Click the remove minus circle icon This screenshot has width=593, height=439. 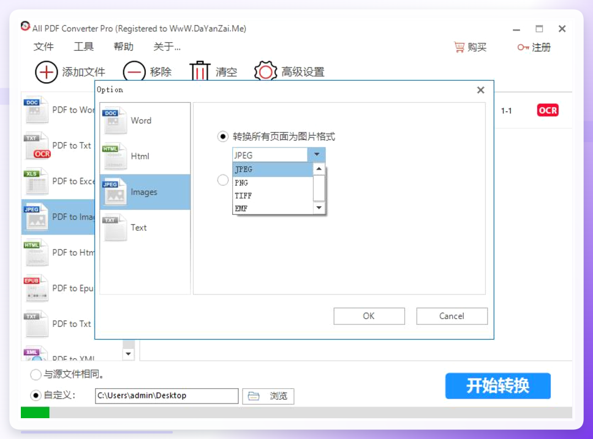click(134, 71)
